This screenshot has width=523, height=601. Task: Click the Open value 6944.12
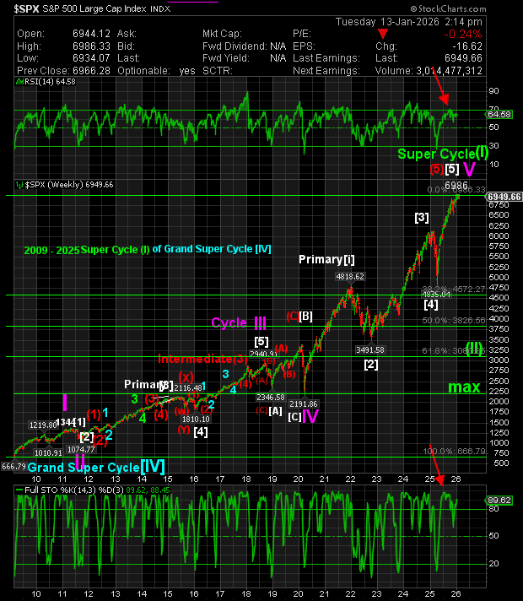tap(91, 34)
